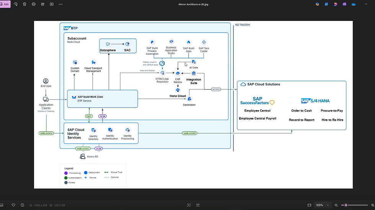Open the Clipchamp video icon

(344, 4)
